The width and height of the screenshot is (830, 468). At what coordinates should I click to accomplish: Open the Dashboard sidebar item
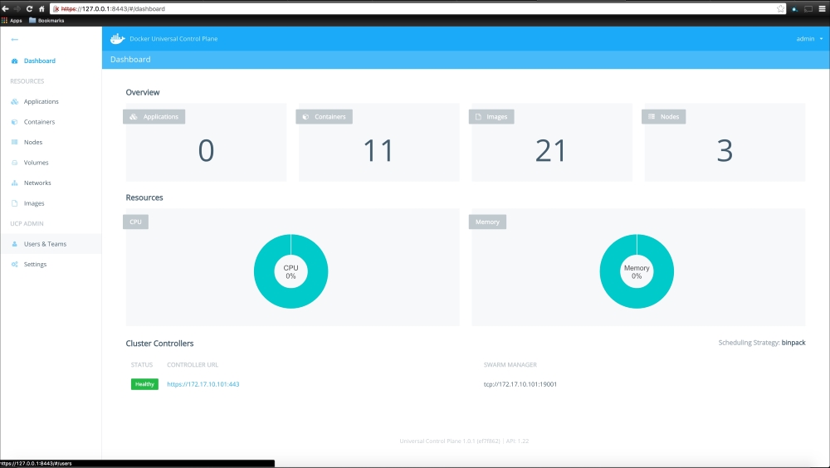click(x=39, y=61)
